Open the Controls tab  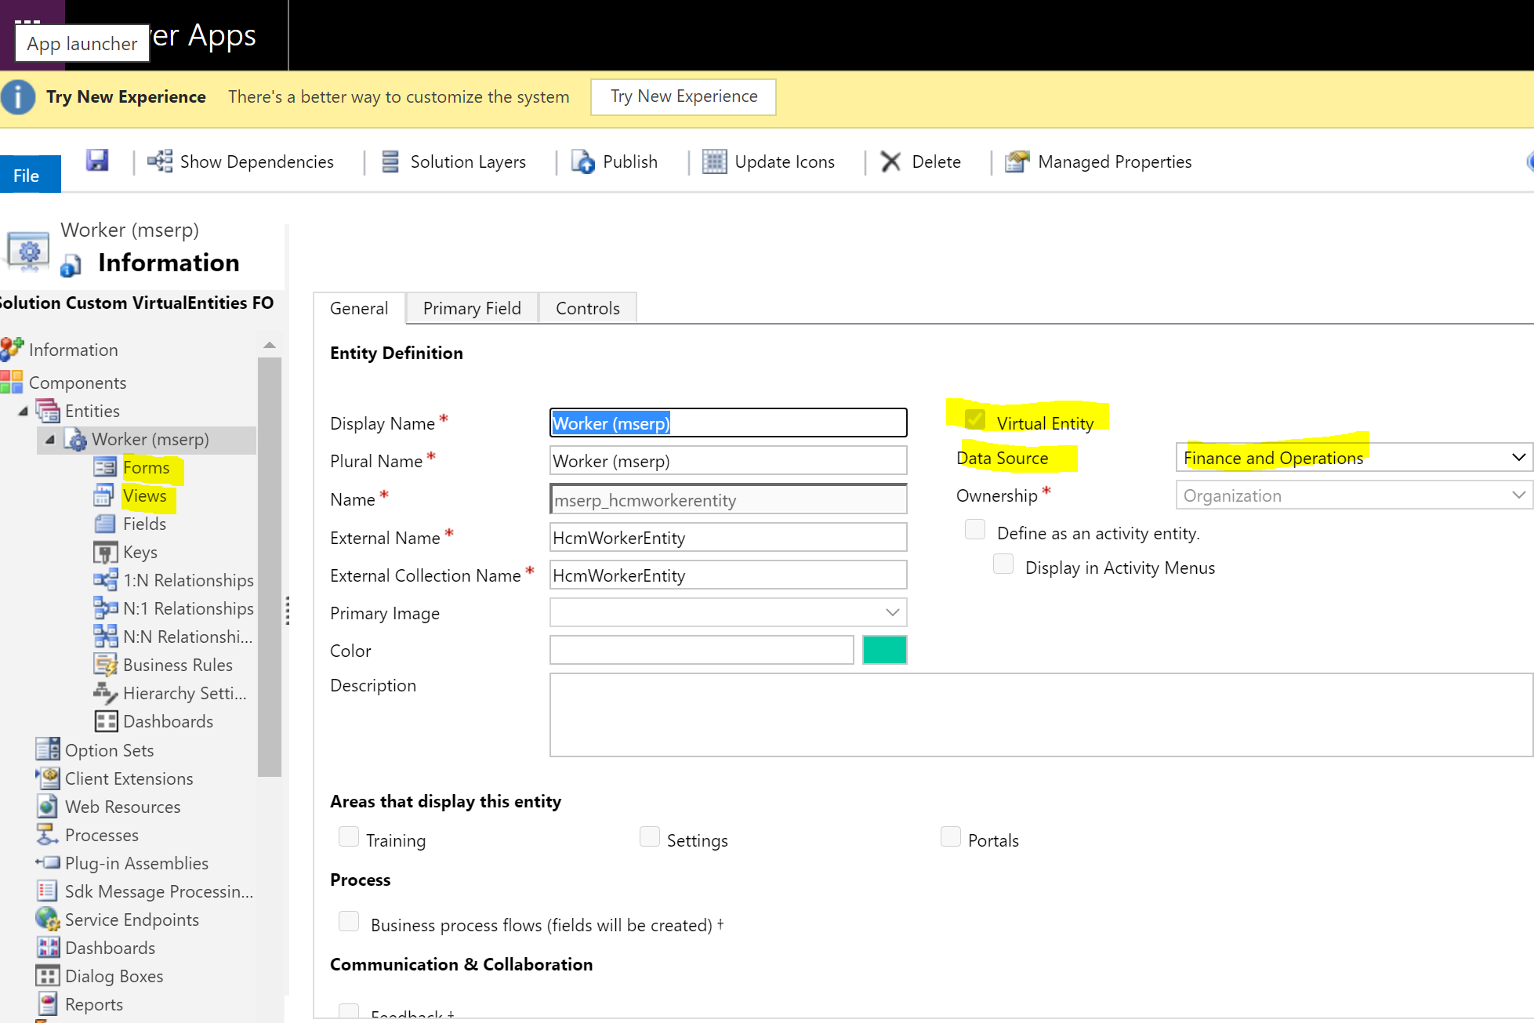pos(587,308)
